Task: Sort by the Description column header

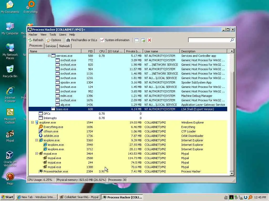Action: point(204,51)
